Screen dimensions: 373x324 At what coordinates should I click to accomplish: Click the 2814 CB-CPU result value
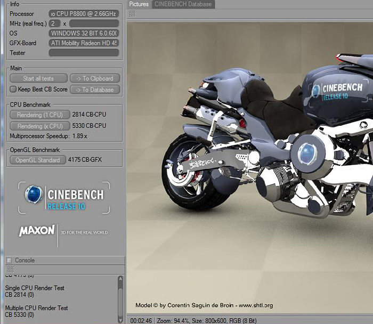(x=89, y=115)
